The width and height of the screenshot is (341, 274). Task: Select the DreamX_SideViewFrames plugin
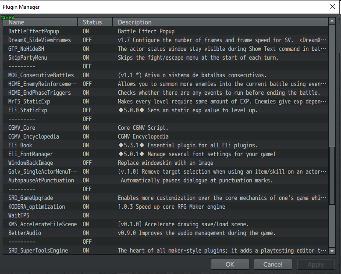[166, 40]
